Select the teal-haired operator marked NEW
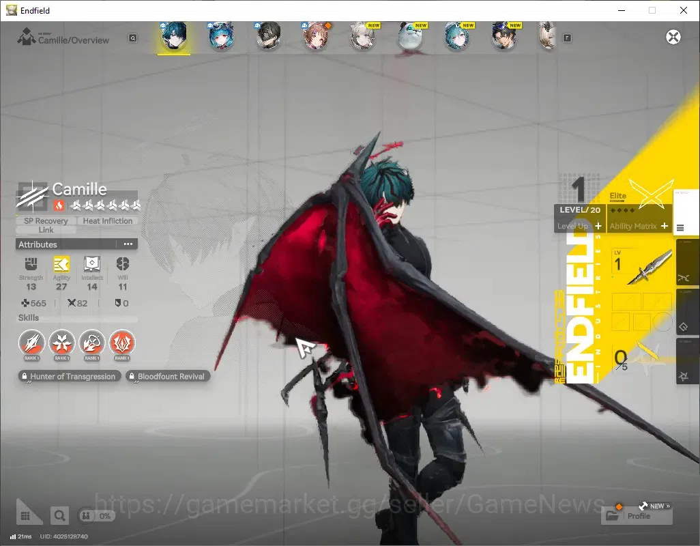The image size is (700, 546). tap(458, 36)
